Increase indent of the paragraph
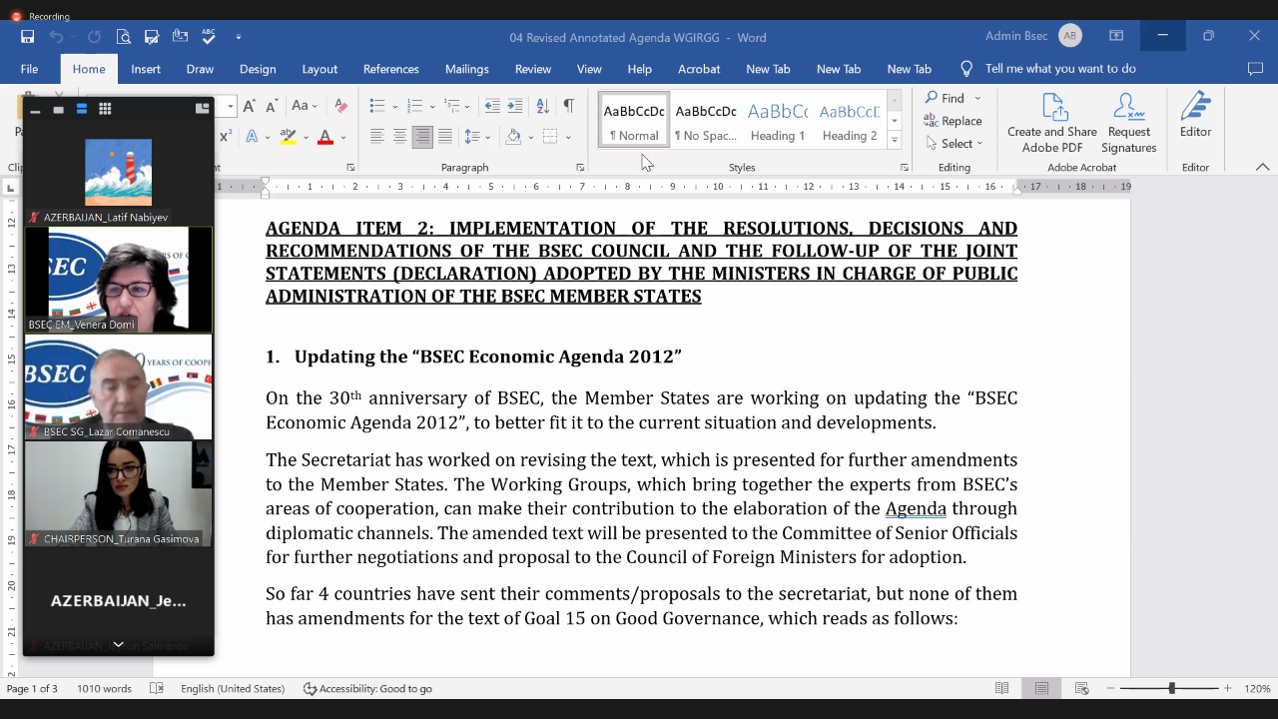The width and height of the screenshot is (1278, 719). (515, 106)
